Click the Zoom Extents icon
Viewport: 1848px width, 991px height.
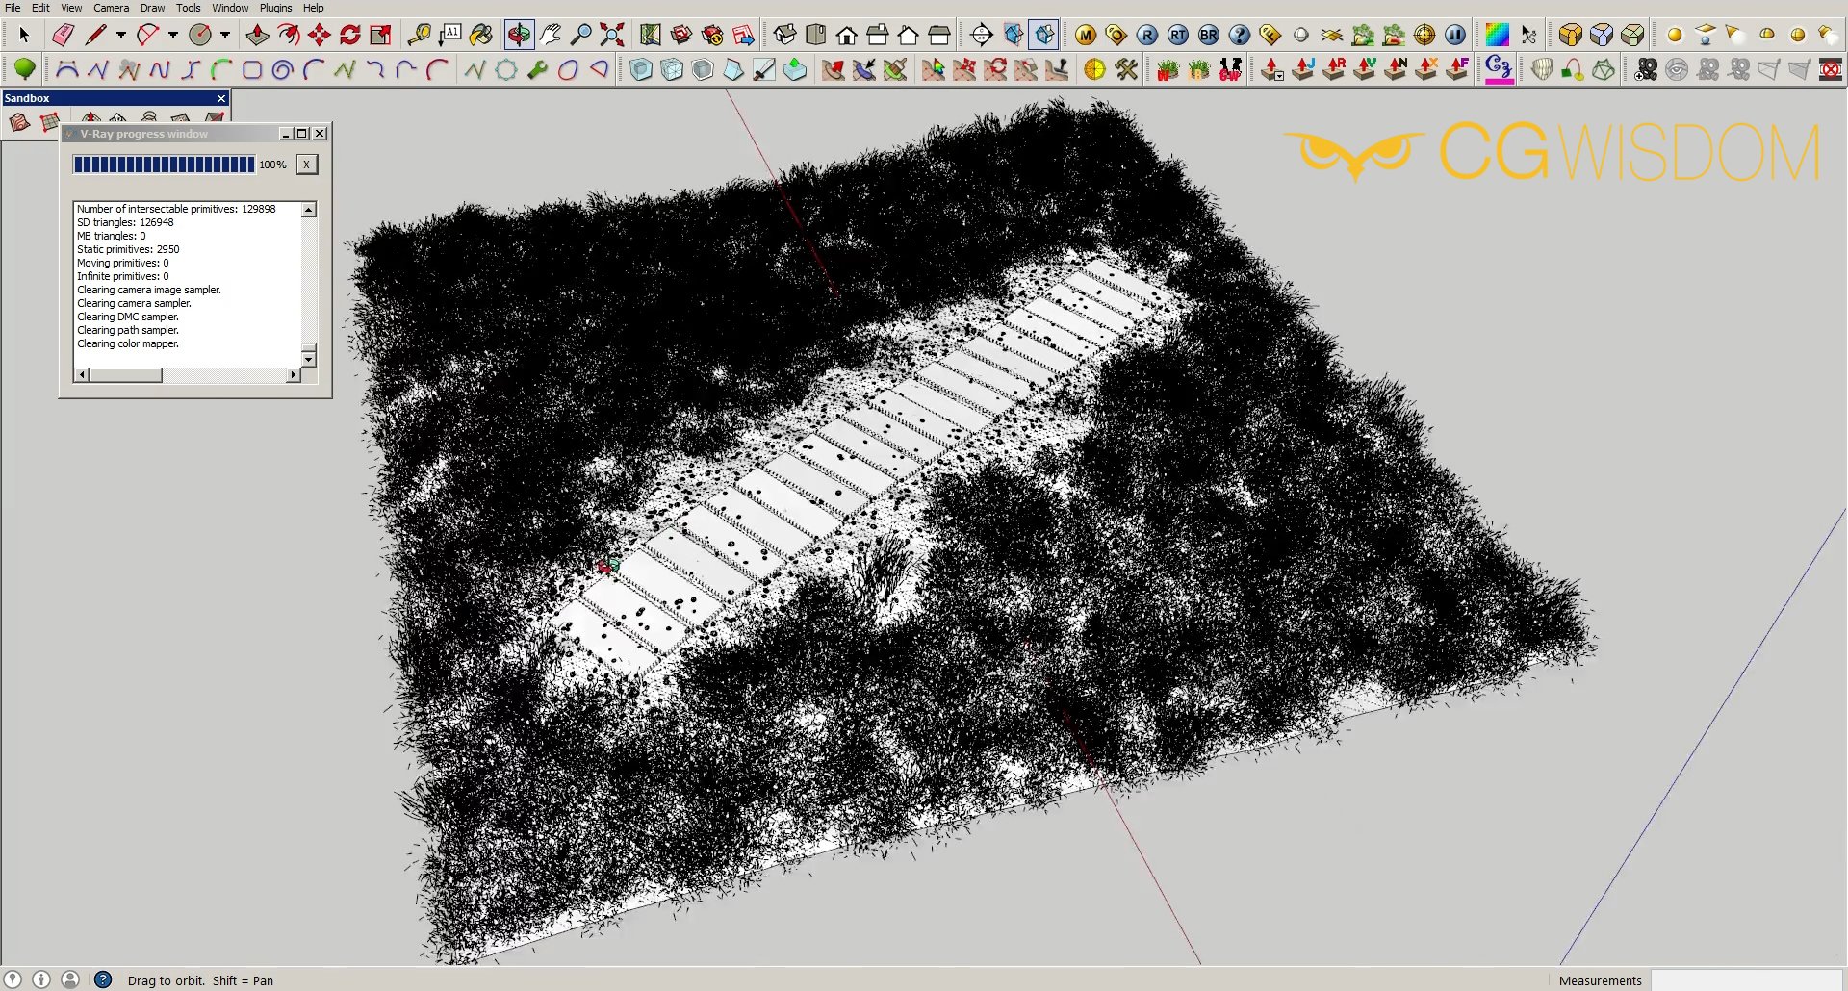pyautogui.click(x=612, y=36)
